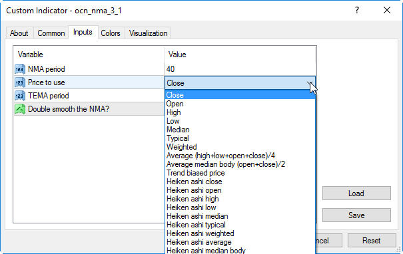Collapse the Price to use dropdown arrow
The image size is (403, 254).
tap(310, 83)
